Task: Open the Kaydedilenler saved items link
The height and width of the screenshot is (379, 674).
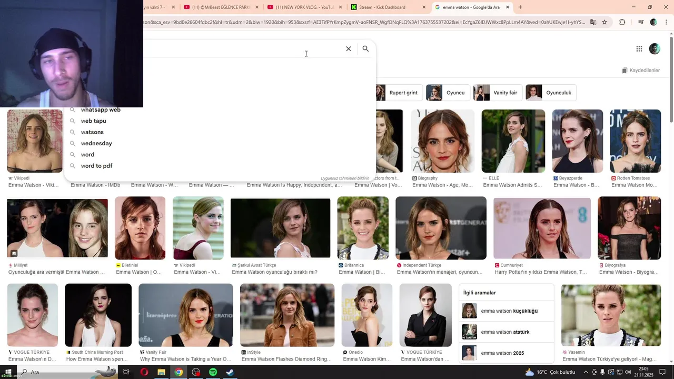Action: 641,71
